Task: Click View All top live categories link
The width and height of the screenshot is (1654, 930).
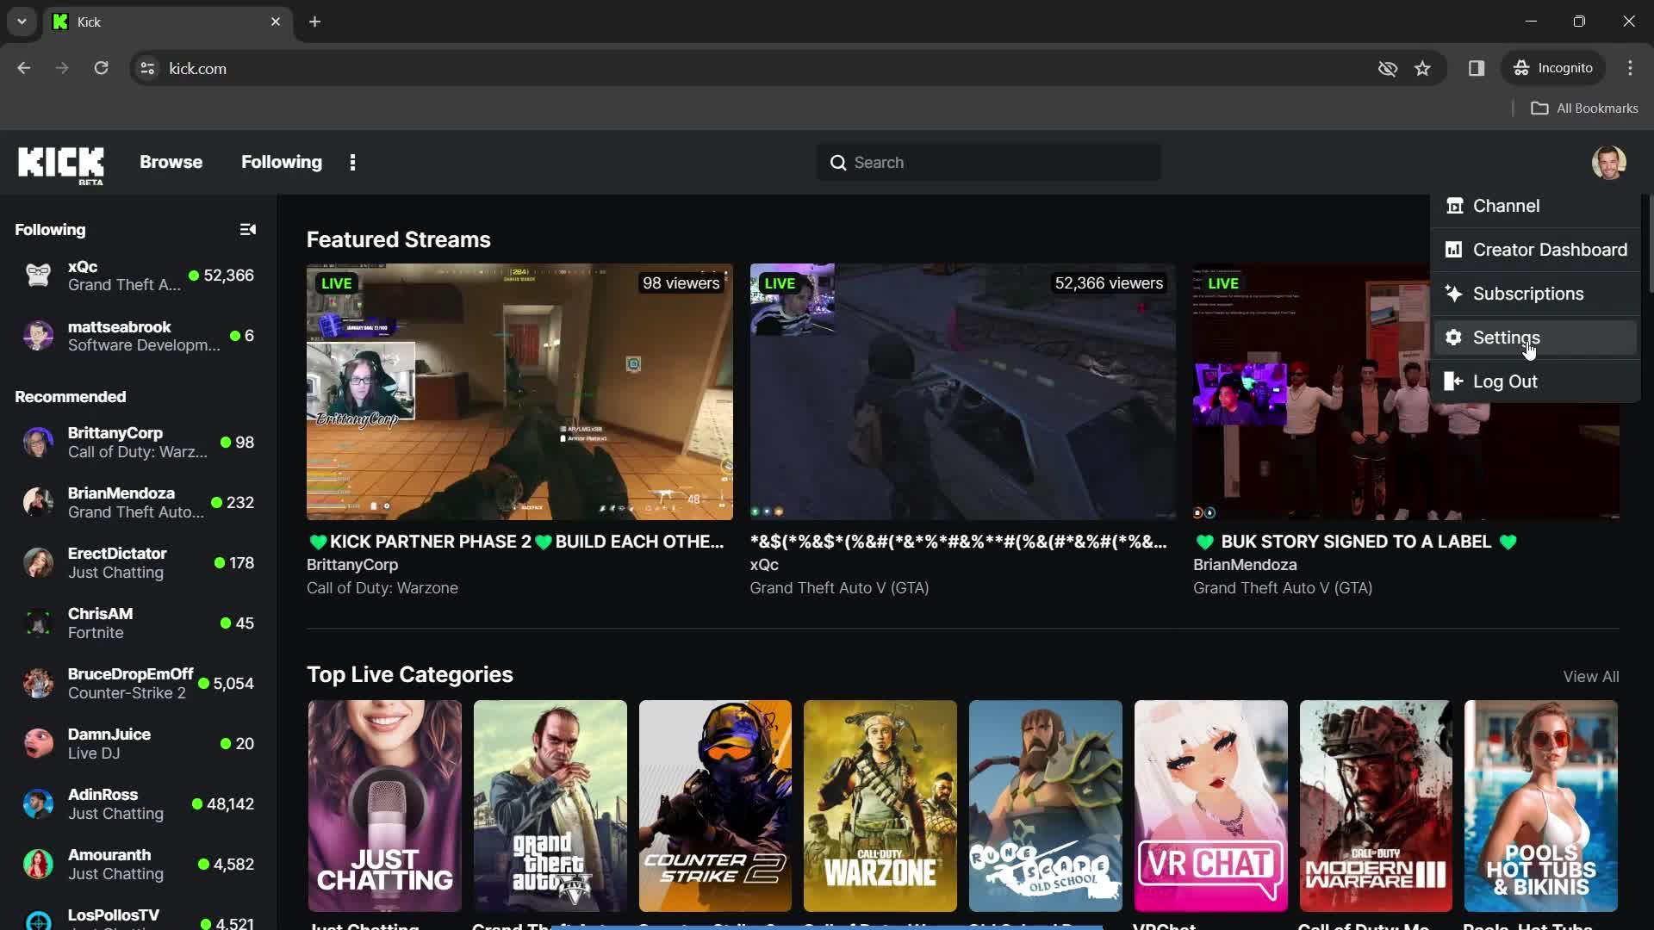Action: pyautogui.click(x=1591, y=674)
